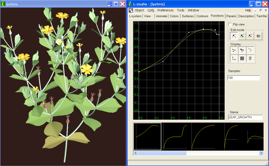Select the first LEAF_GROWTH function thumbnail
This screenshot has width=269, height=166.
pyautogui.click(x=147, y=137)
